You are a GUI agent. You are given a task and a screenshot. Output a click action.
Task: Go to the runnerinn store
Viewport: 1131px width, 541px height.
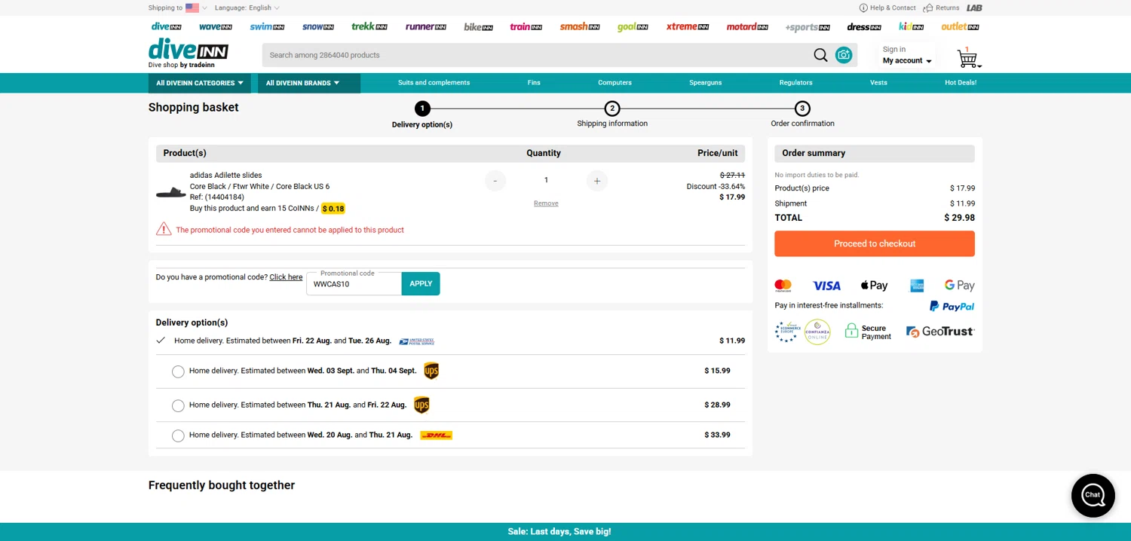coord(425,26)
